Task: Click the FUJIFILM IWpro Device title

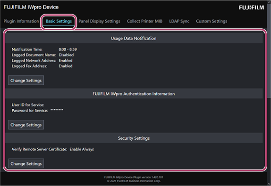Action: click(x=31, y=7)
